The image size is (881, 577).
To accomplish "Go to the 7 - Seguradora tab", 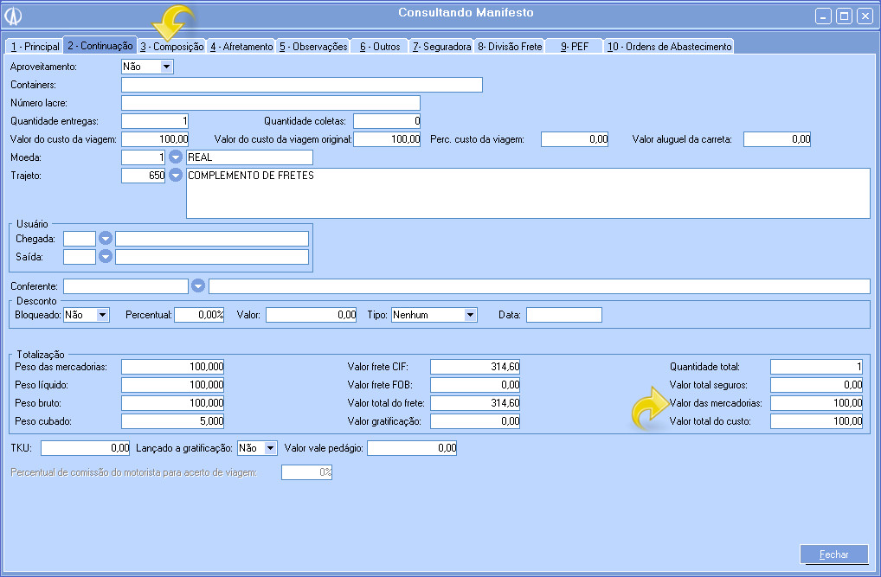I will 440,47.
